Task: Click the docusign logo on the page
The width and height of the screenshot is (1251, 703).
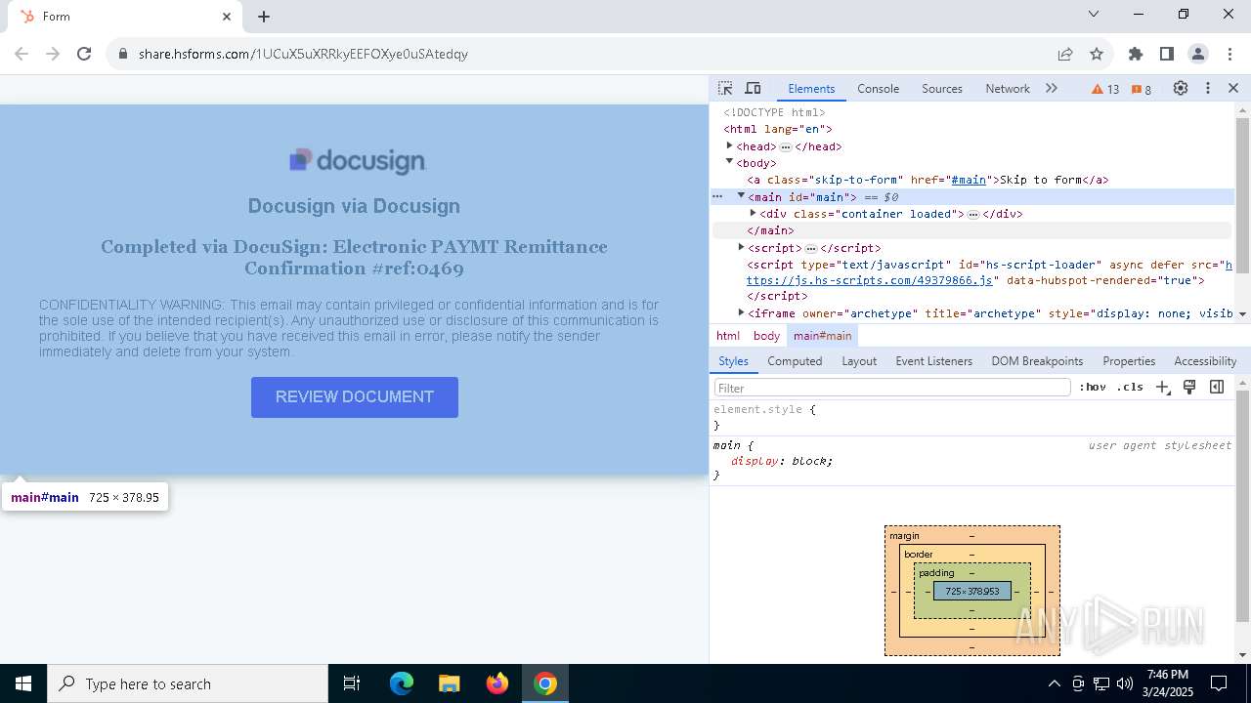Action: (357, 160)
